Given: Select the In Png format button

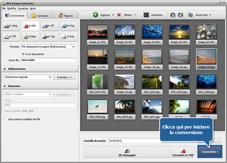Looking at the screenshot, I should [69, 25].
